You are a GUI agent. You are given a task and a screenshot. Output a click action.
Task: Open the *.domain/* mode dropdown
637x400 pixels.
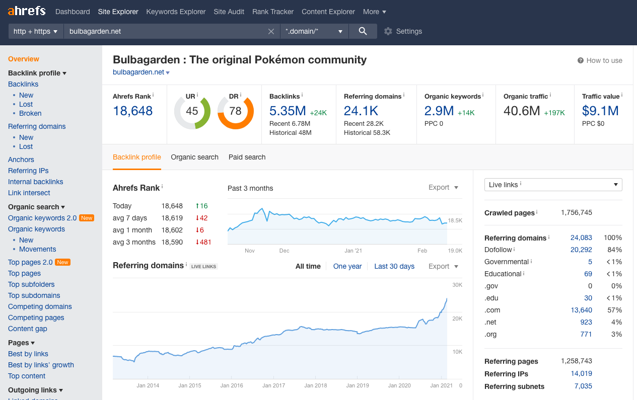tap(314, 31)
